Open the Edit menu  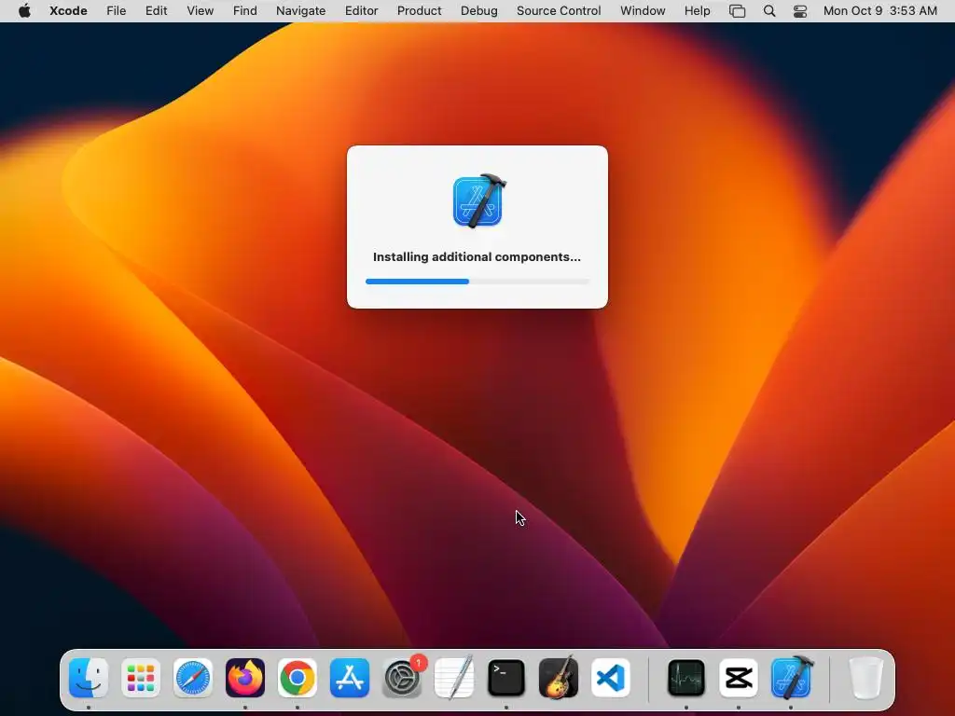(156, 11)
